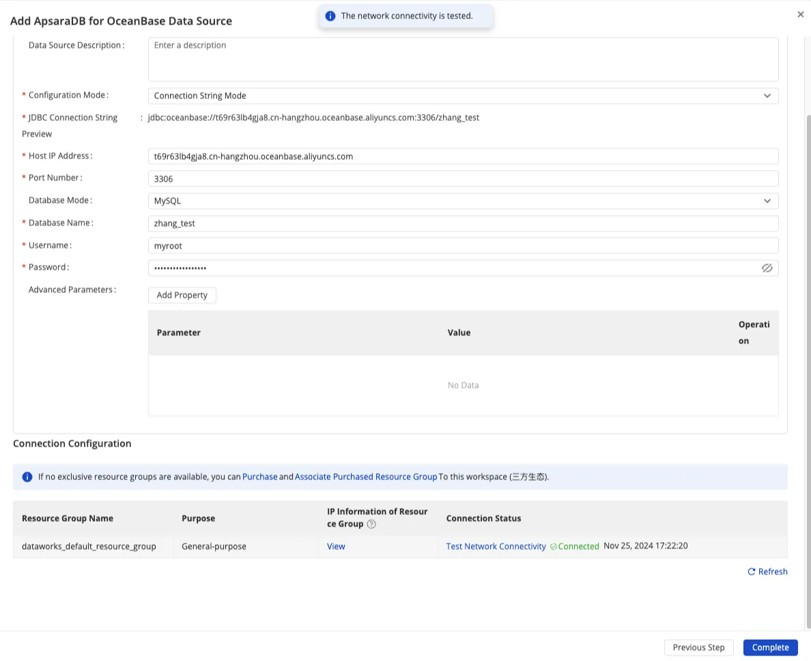Click the Add Property button
The image size is (811, 661).
[182, 295]
